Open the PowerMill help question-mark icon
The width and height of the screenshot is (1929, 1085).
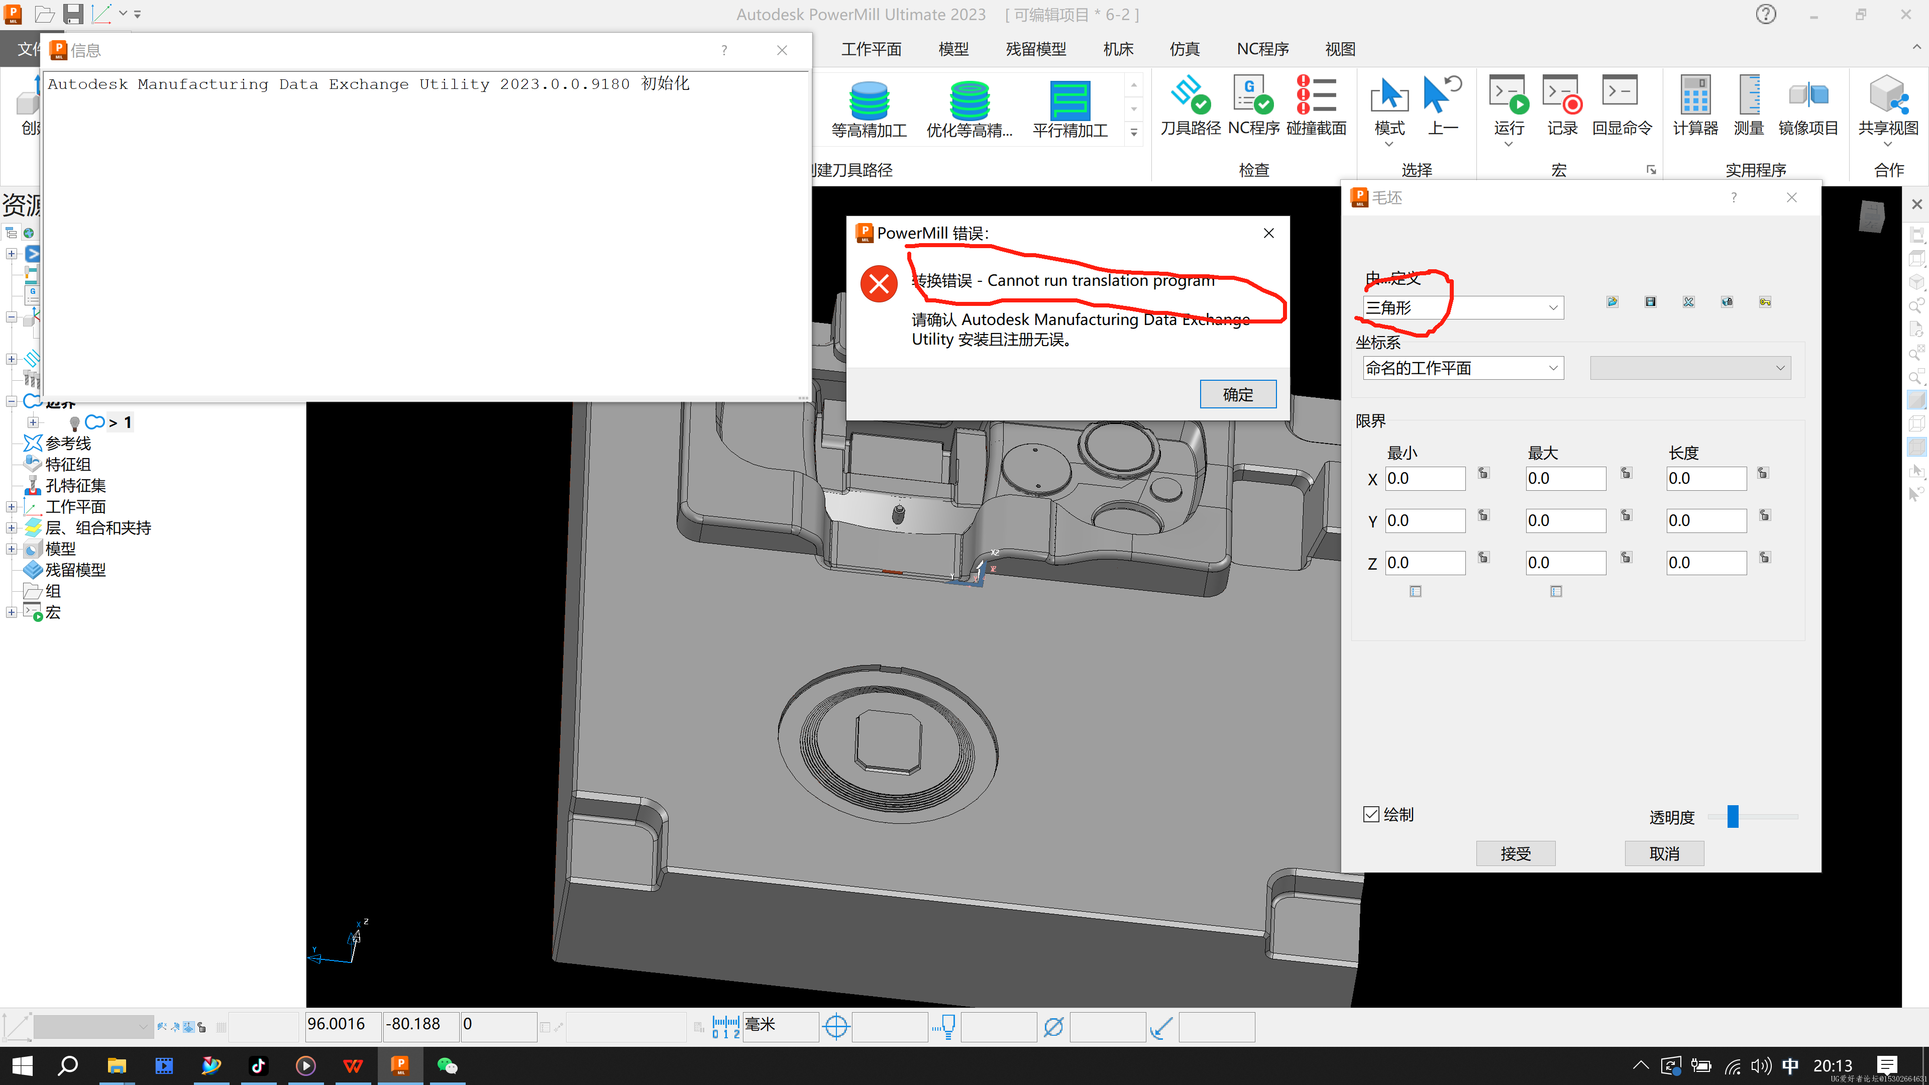[1766, 14]
